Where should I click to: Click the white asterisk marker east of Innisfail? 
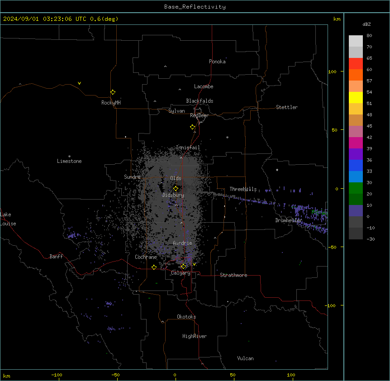coord(227,137)
